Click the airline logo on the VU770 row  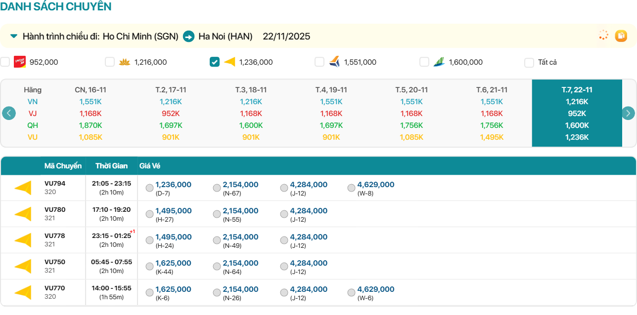(23, 293)
